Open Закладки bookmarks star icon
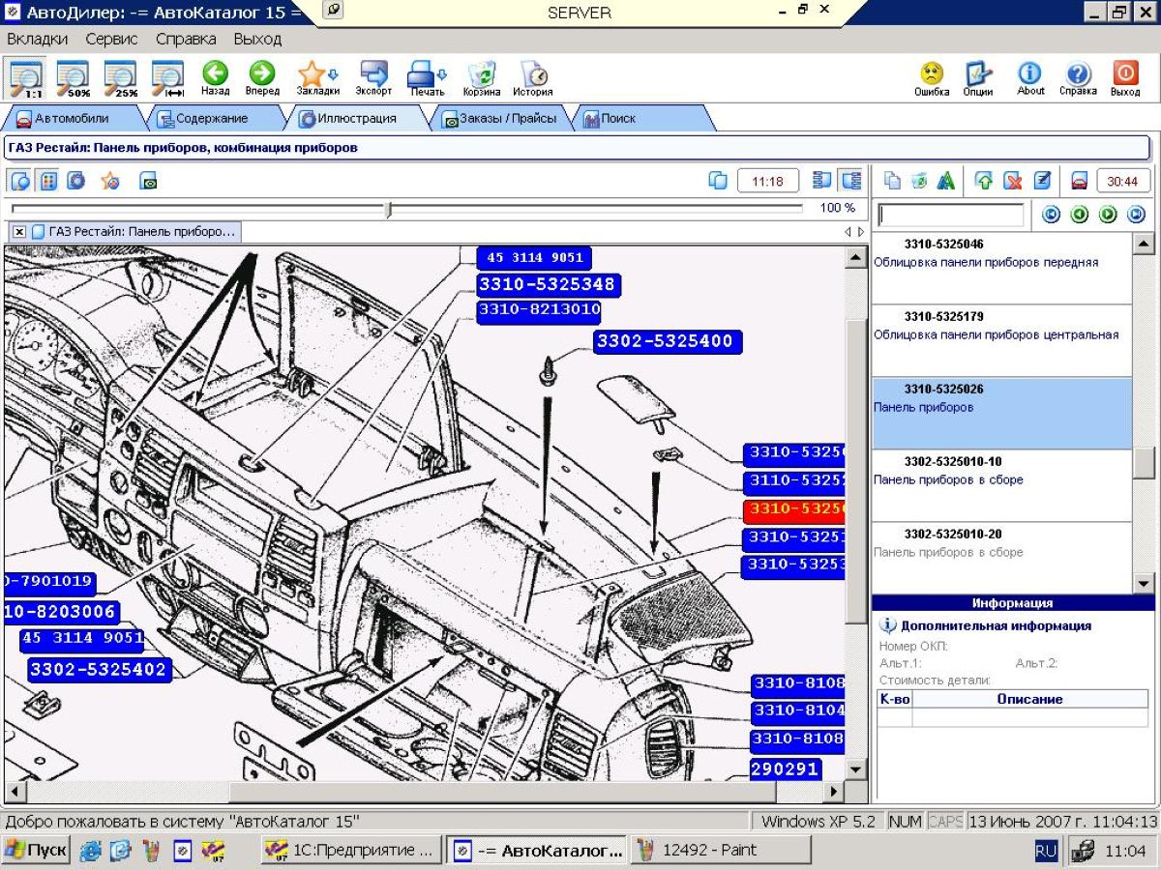 point(316,78)
